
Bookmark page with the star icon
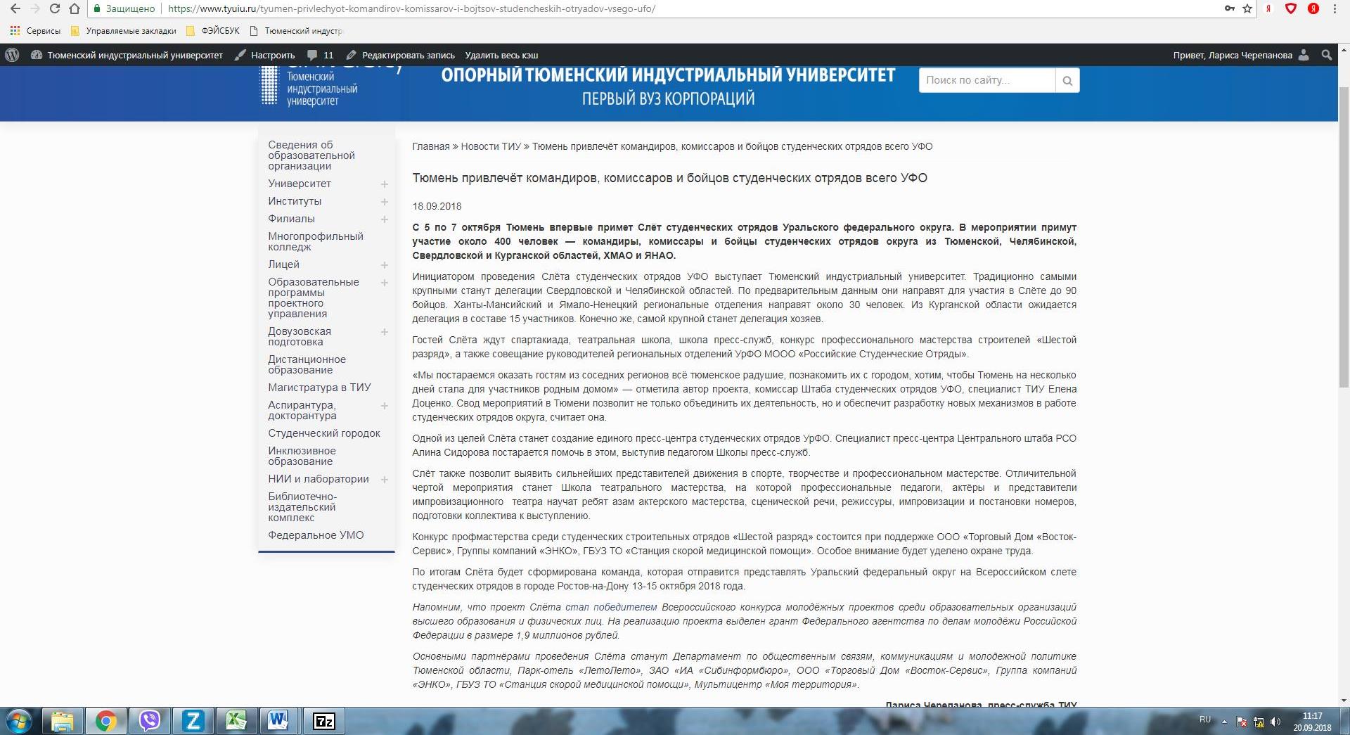click(x=1247, y=9)
